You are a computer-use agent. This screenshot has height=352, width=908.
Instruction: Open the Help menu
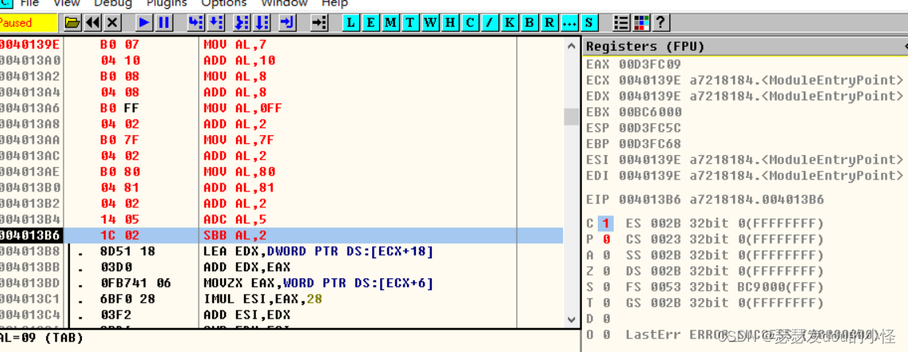334,3
